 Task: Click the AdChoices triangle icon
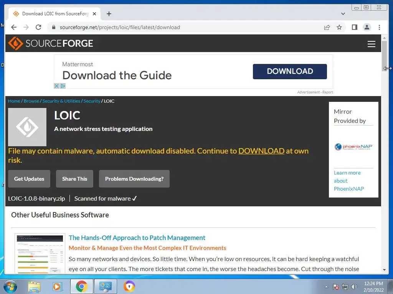(63, 86)
